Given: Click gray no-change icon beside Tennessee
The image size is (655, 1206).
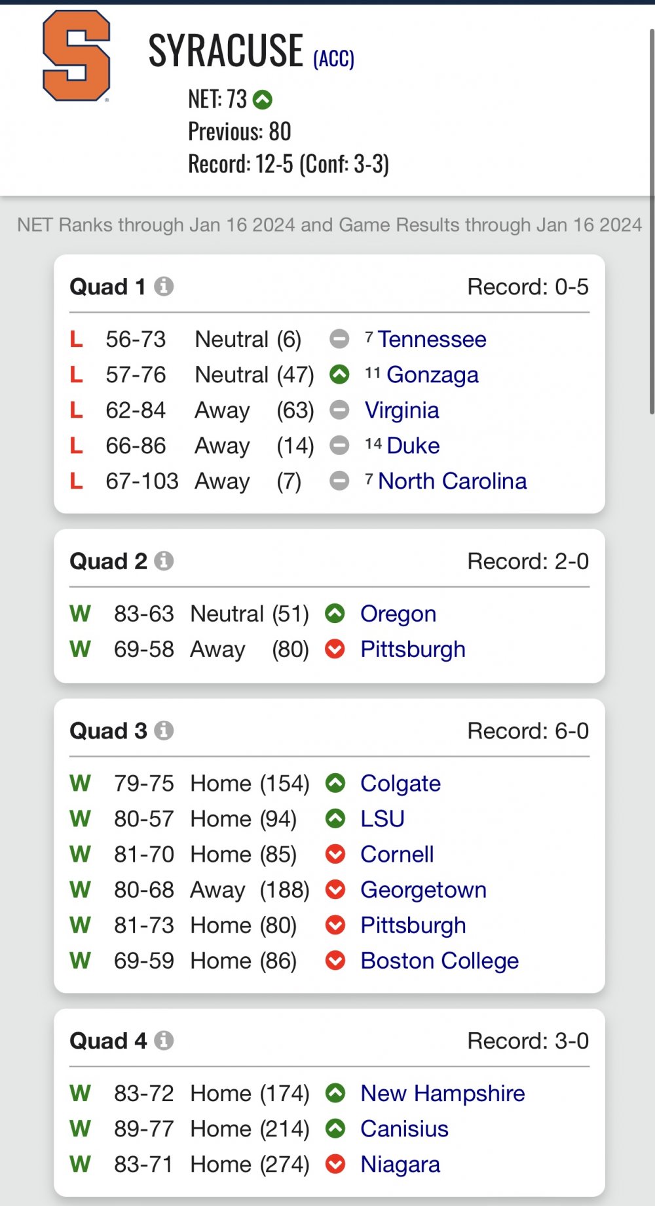Looking at the screenshot, I should [x=339, y=339].
